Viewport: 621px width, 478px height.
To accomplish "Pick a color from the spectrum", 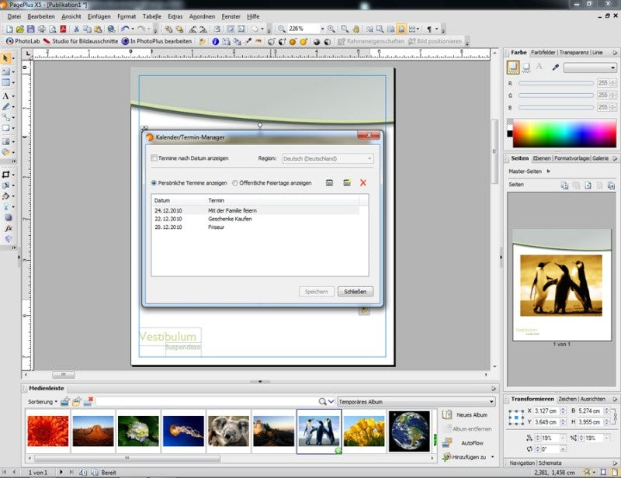I will click(x=564, y=134).
